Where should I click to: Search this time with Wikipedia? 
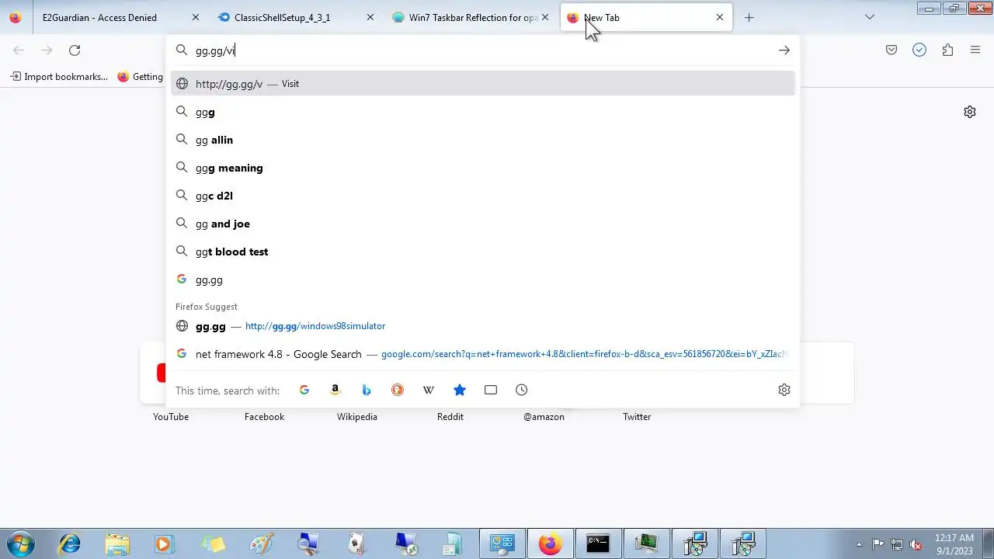[429, 390]
